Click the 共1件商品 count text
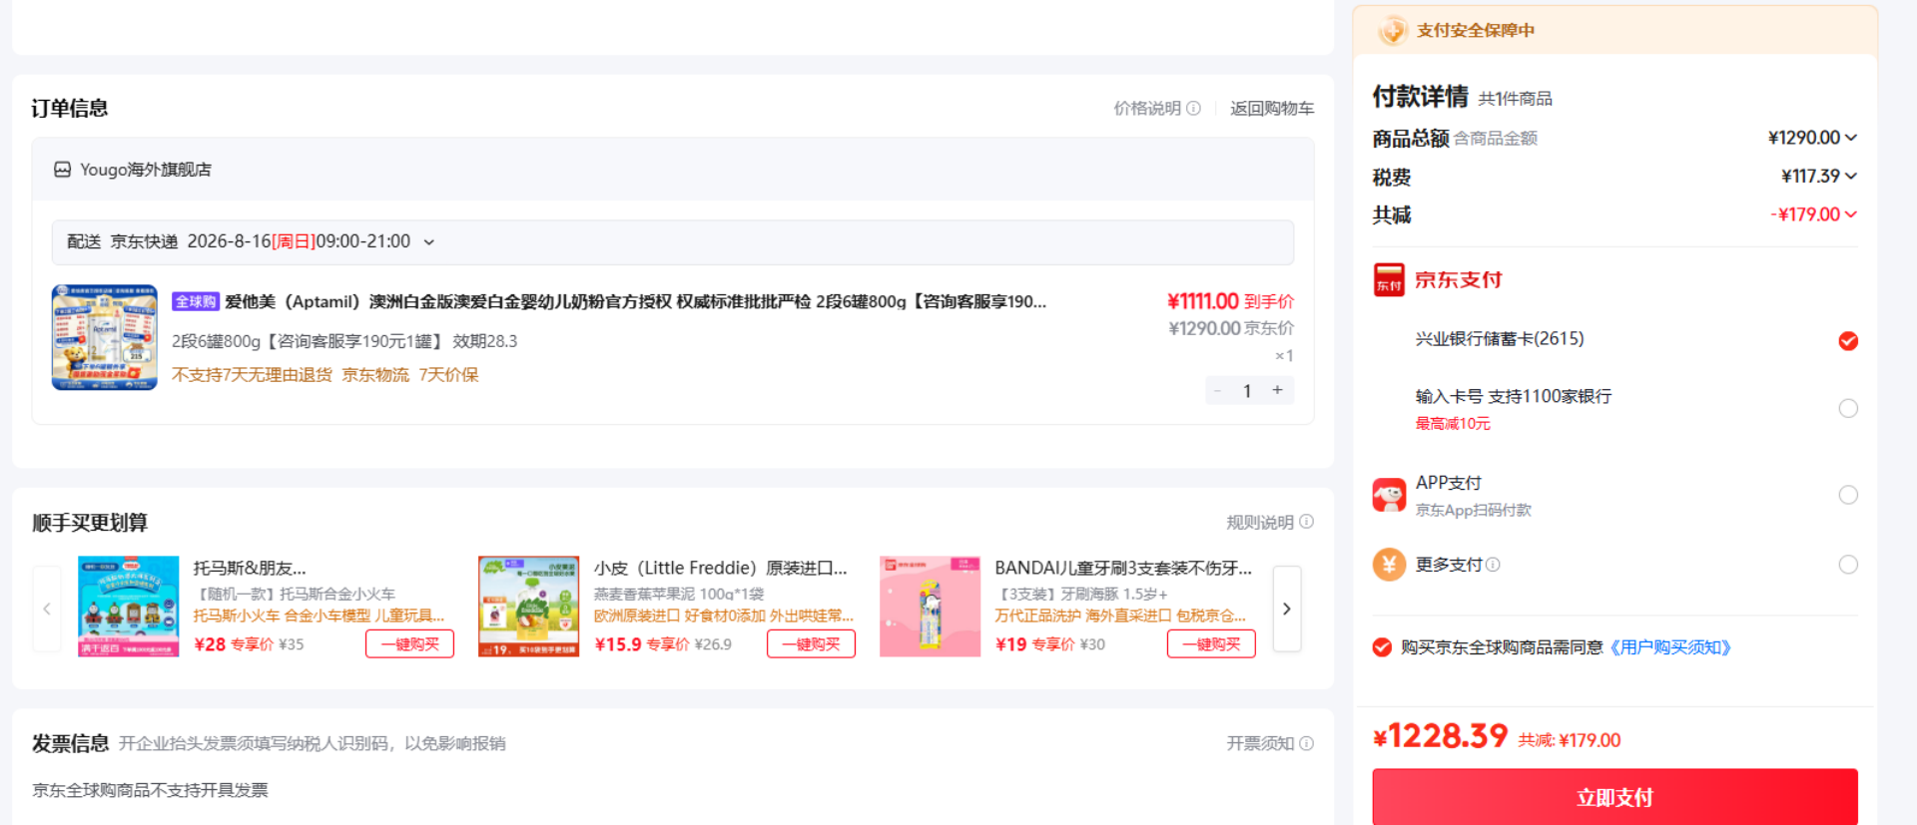The width and height of the screenshot is (1917, 825). (1516, 99)
